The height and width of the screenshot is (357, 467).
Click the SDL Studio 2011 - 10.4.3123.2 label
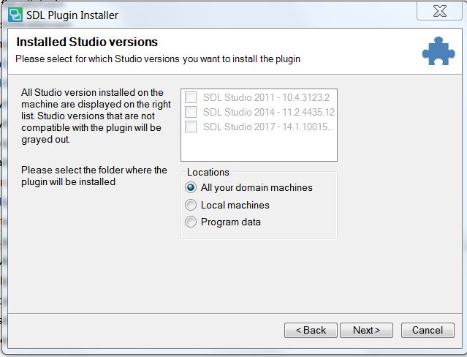[266, 97]
